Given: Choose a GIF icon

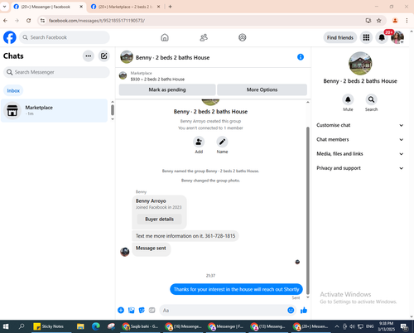Looking at the screenshot, I should [152, 310].
